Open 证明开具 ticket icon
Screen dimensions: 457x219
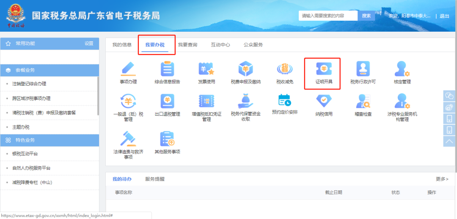click(x=324, y=69)
